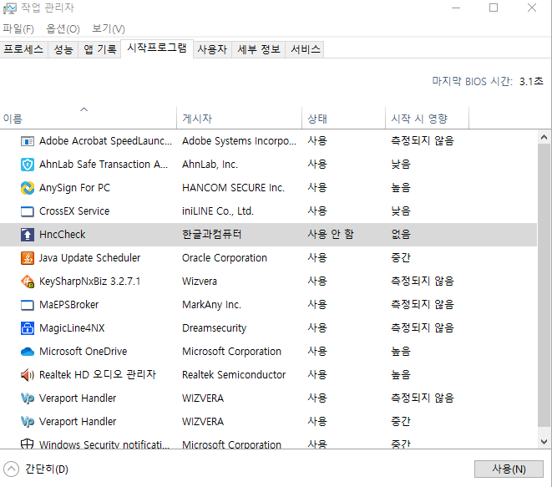Click the Microsoft OneDrive cloud icon

(x=28, y=352)
